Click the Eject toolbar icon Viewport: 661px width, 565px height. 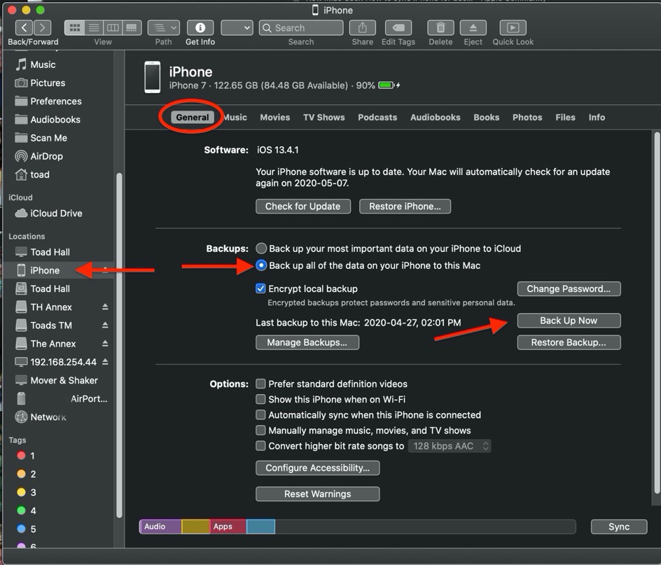pos(473,28)
